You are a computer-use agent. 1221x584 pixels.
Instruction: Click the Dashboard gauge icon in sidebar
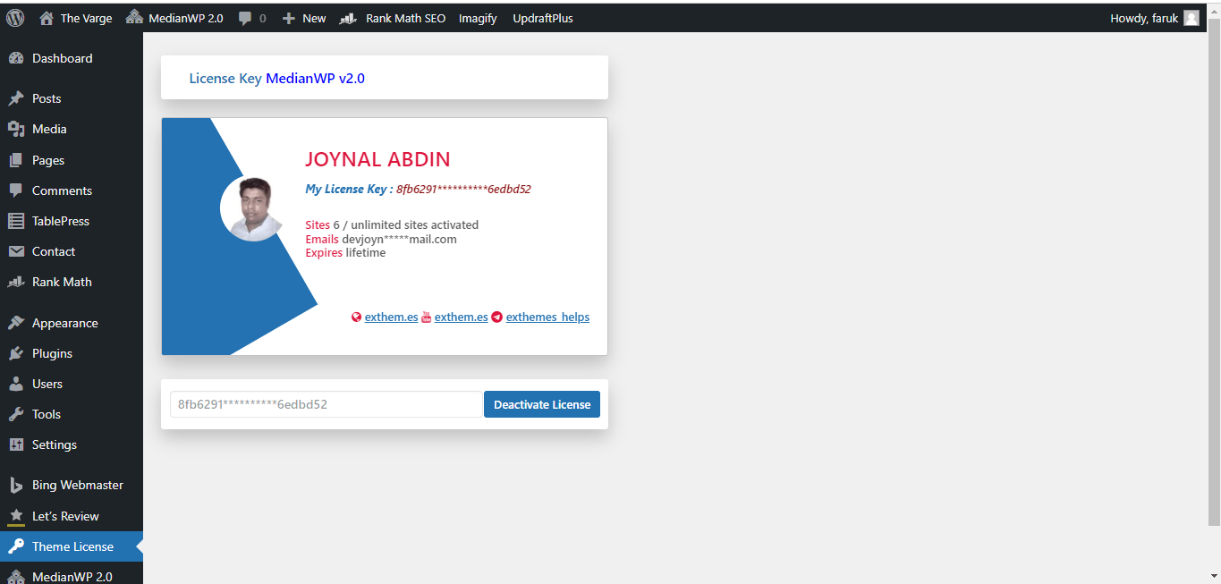(16, 58)
